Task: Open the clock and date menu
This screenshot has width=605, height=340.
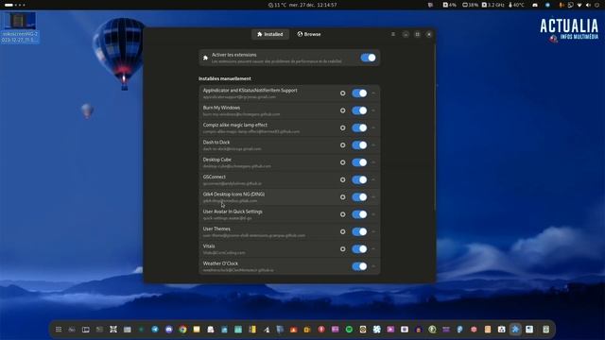Action: click(x=302, y=5)
